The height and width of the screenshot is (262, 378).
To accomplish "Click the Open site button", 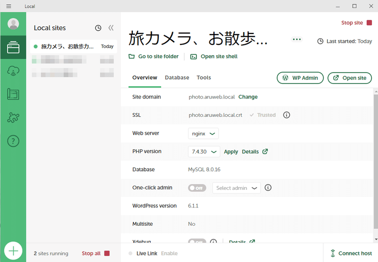I will [350, 78].
